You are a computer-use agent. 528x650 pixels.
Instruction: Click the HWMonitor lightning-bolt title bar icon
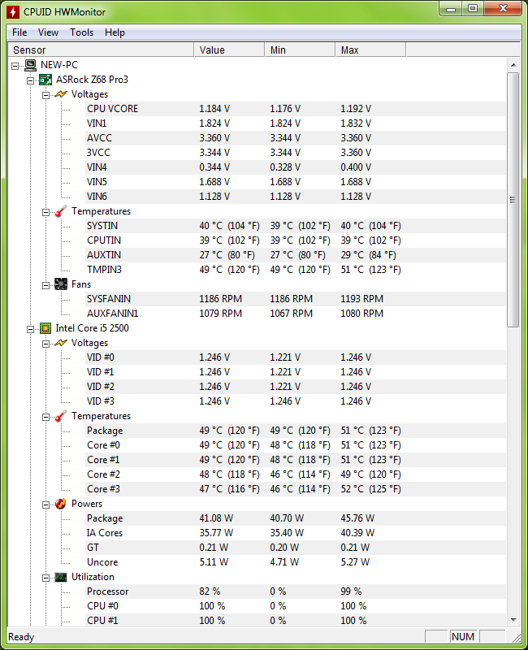[12, 11]
